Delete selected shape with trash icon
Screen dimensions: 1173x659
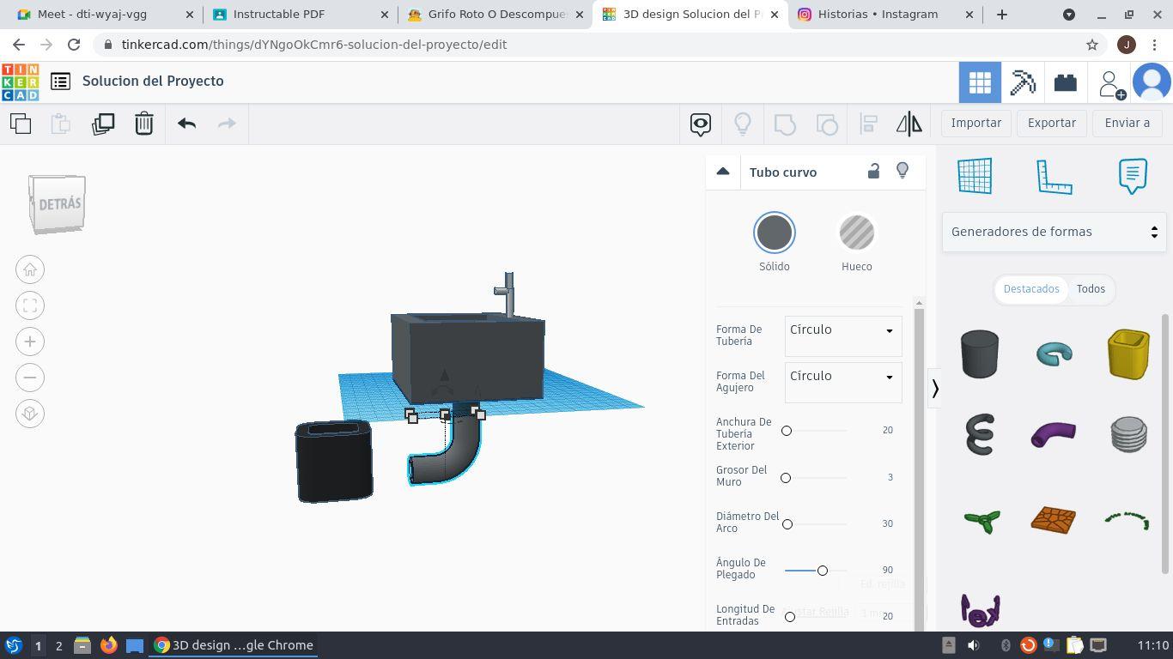pyautogui.click(x=144, y=124)
